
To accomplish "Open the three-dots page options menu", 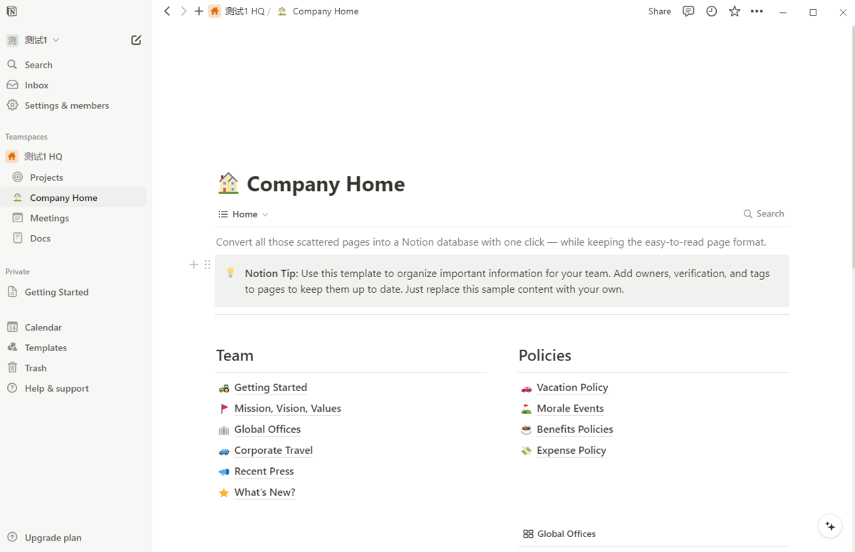I will (757, 11).
